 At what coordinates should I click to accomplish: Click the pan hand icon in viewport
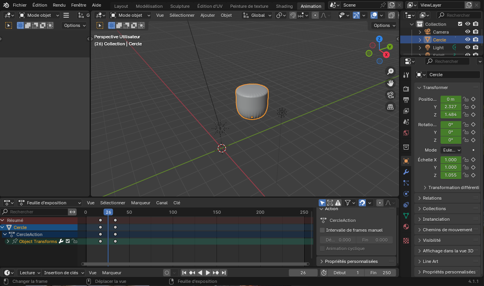(390, 83)
